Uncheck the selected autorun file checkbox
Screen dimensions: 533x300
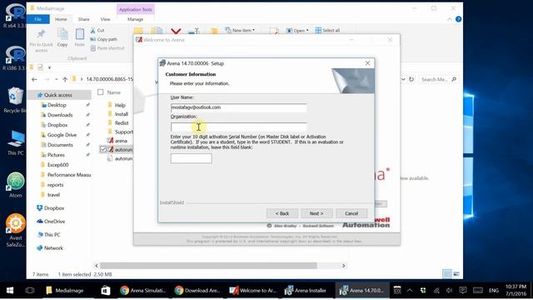[x=103, y=149]
